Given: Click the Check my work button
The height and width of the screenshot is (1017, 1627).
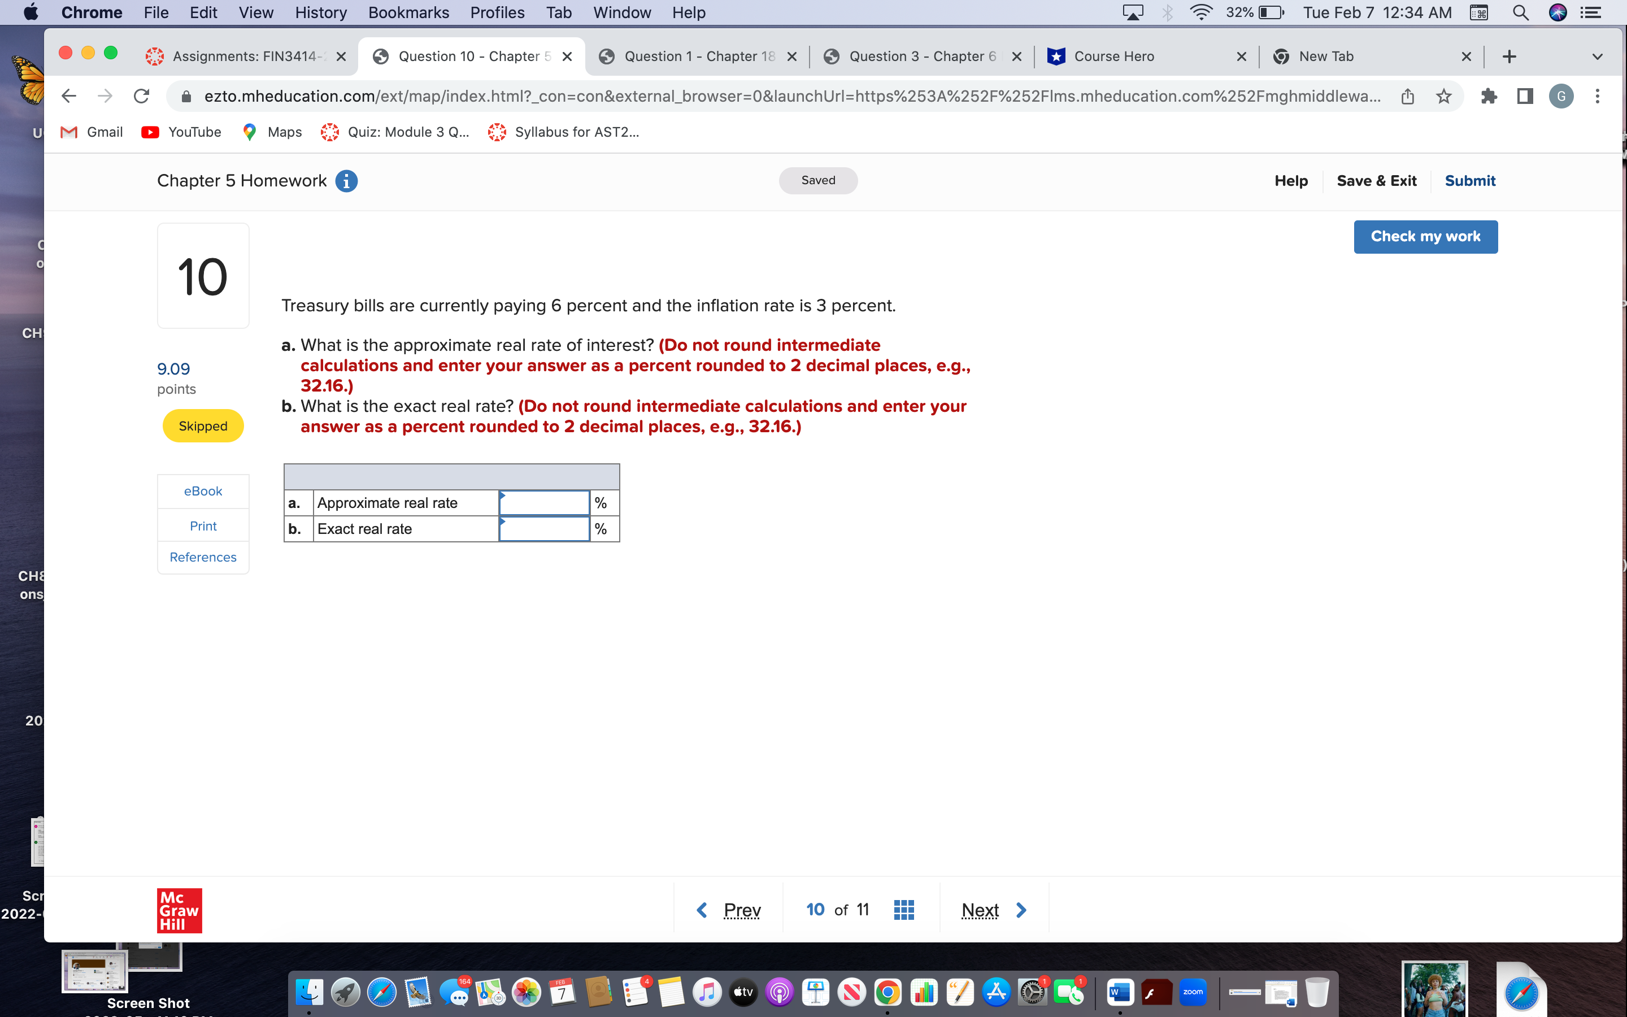Looking at the screenshot, I should [x=1426, y=236].
